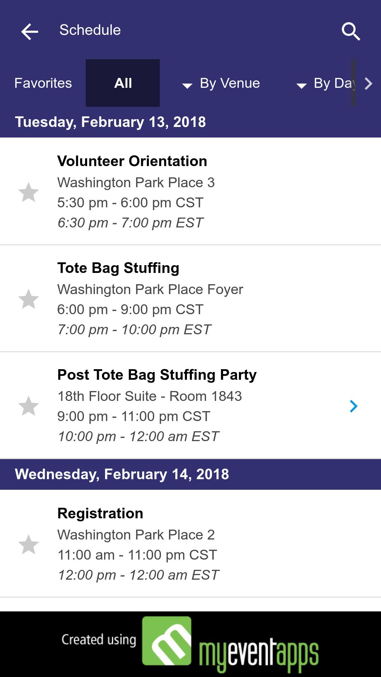This screenshot has width=381, height=677.
Task: Tap the back arrow icon
Action: point(30,32)
